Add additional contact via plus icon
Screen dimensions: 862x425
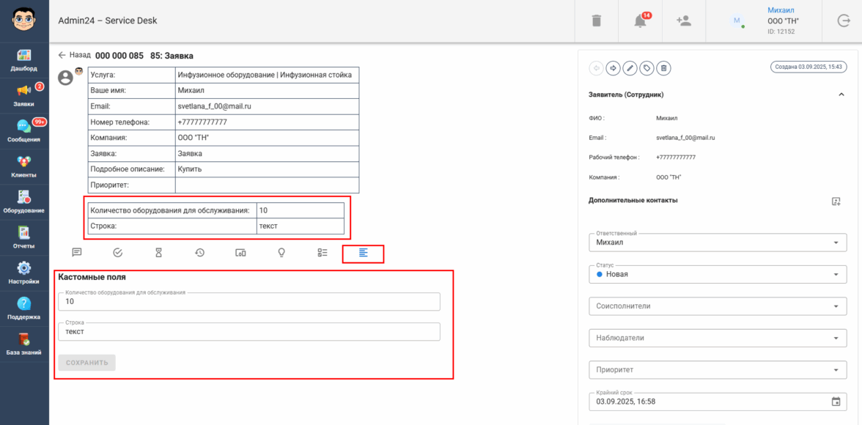[836, 201]
